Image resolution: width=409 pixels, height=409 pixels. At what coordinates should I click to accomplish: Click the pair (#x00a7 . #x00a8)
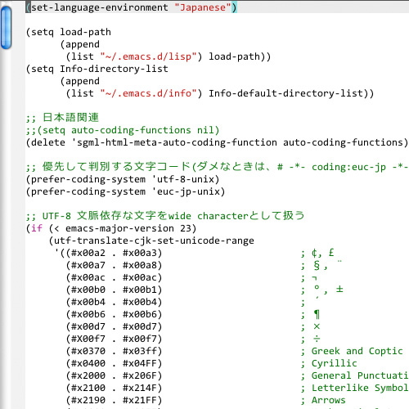pos(114,265)
